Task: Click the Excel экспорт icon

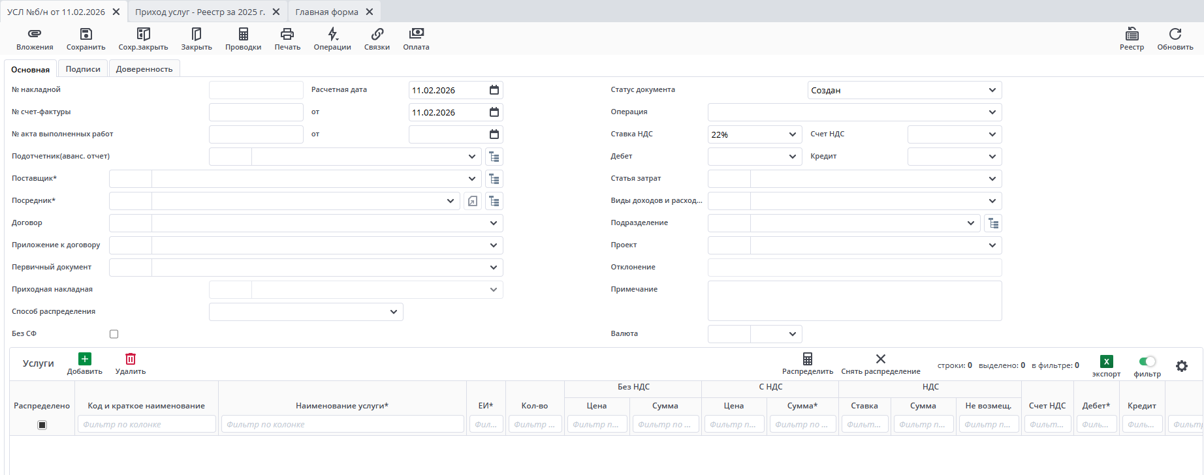Action: point(1106,361)
